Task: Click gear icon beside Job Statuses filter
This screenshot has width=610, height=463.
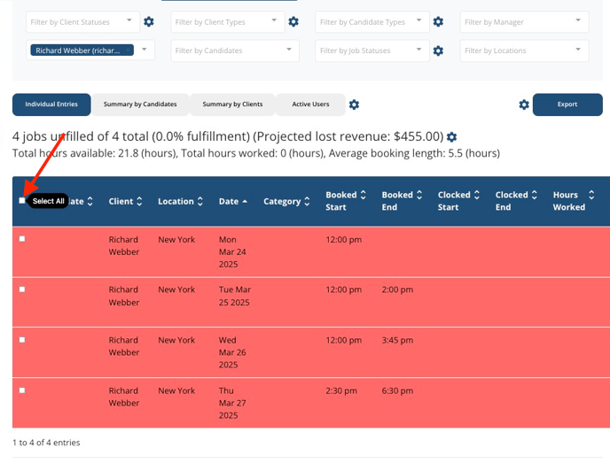Action: pyautogui.click(x=438, y=50)
